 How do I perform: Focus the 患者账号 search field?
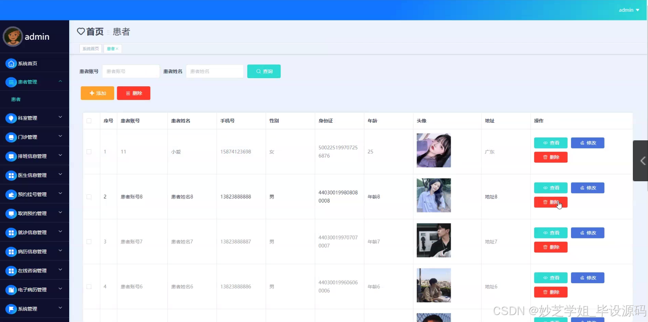131,71
